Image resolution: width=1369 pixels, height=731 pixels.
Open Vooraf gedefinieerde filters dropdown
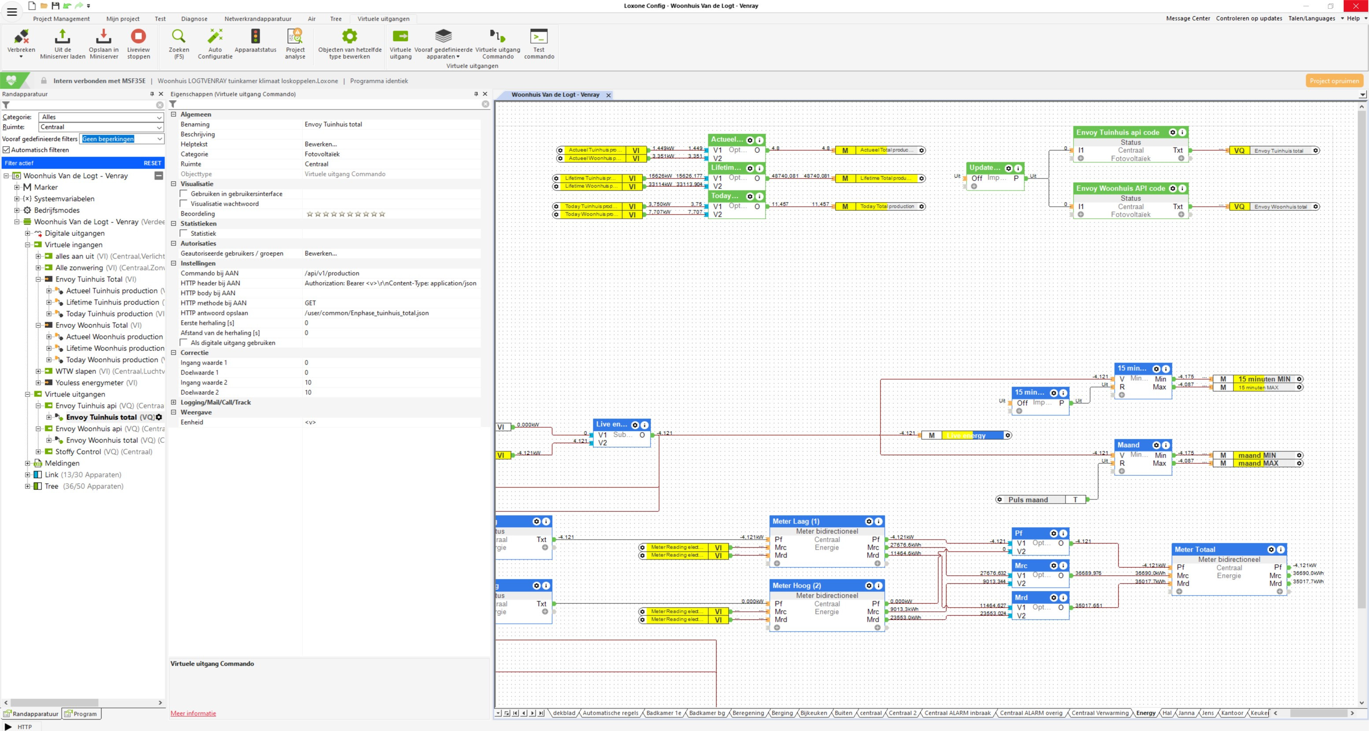pyautogui.click(x=122, y=139)
